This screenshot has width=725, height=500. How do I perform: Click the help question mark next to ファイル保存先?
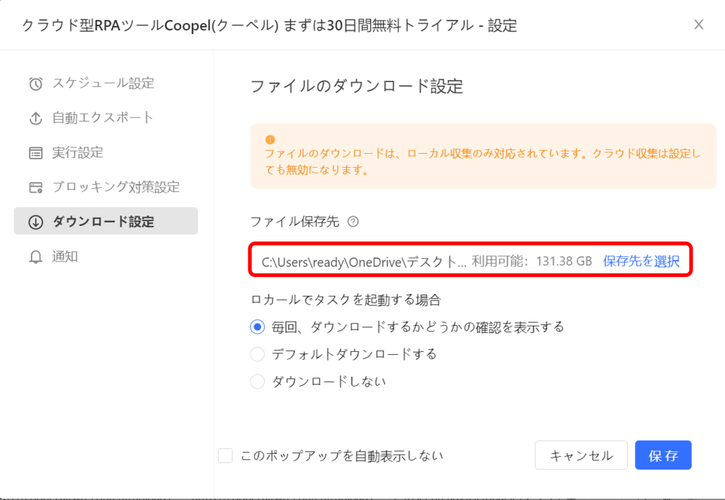point(353,222)
